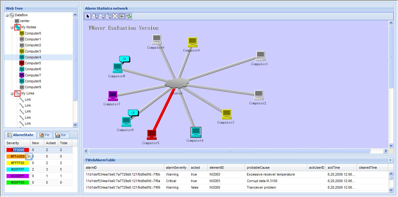
Task: Select Computer9 node in the network
Action: pos(157,40)
